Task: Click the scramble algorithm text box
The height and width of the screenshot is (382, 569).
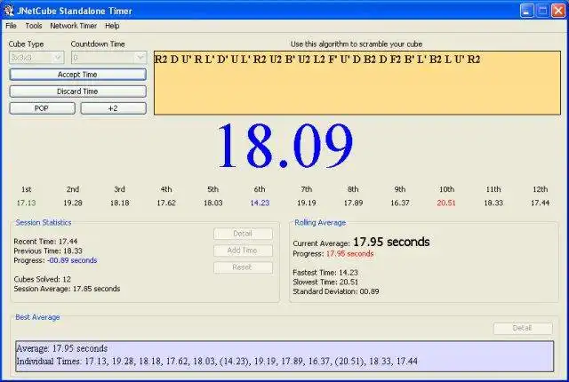Action: tap(357, 83)
